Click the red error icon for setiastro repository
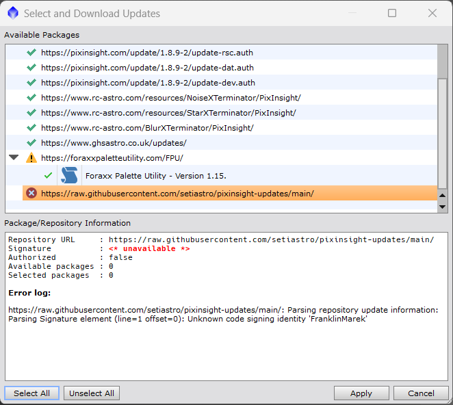Screen dimensions: 453x405 [x=31, y=193]
